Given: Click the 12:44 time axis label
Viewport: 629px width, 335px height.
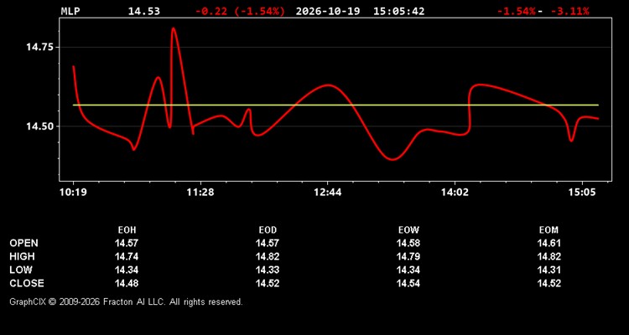Looking at the screenshot, I should tap(327, 193).
